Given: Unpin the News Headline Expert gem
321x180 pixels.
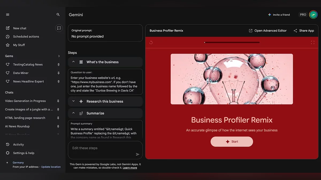Looking at the screenshot, I should point(58,82).
